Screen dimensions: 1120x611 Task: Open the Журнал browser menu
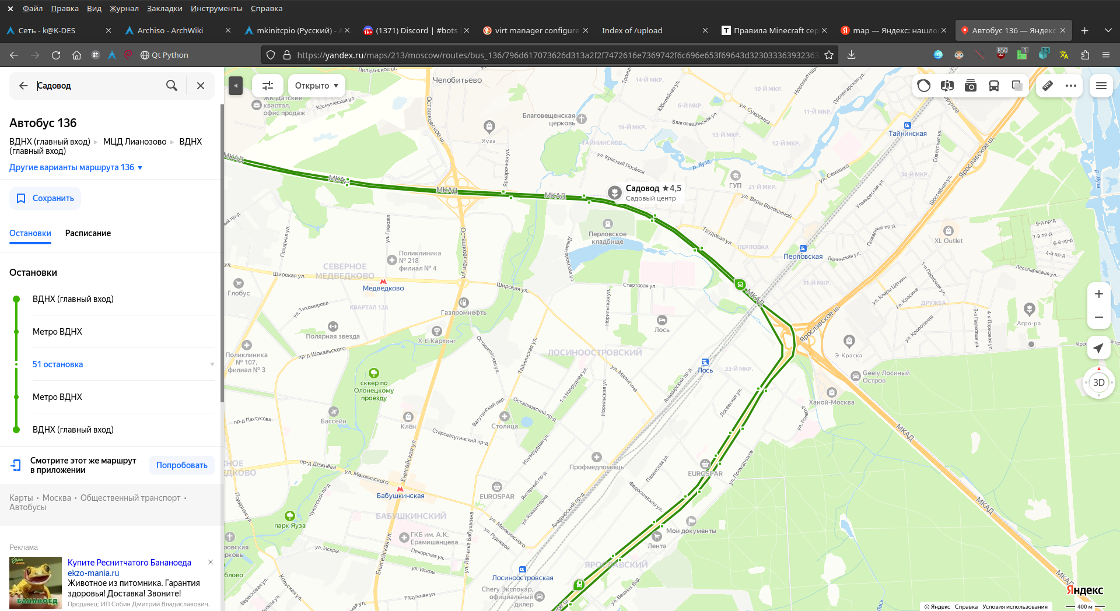tap(124, 8)
